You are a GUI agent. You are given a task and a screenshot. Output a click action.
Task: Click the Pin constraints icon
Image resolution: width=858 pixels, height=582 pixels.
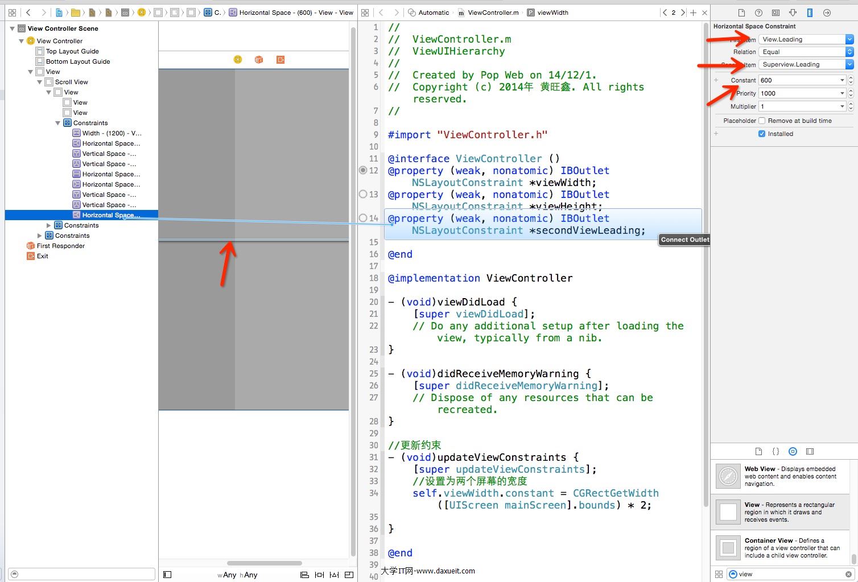[x=319, y=575]
